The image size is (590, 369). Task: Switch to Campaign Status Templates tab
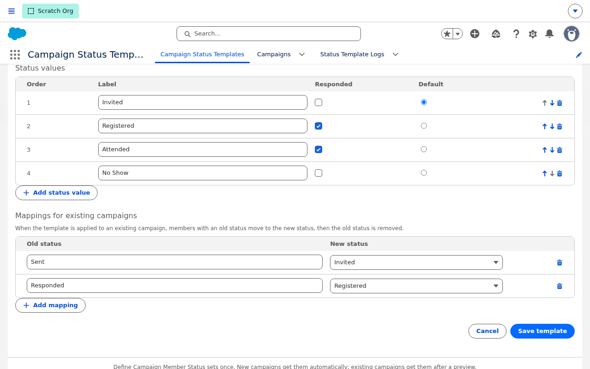click(x=202, y=54)
